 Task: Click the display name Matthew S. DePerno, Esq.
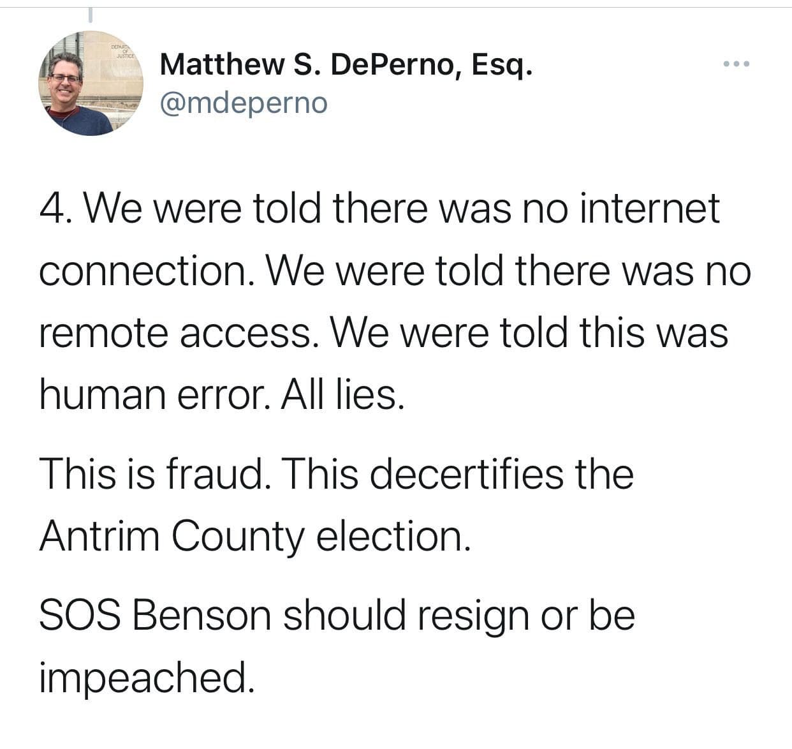pos(346,64)
